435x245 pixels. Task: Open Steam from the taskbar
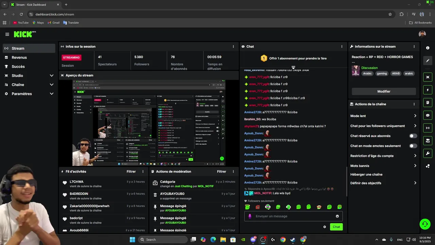point(293,240)
